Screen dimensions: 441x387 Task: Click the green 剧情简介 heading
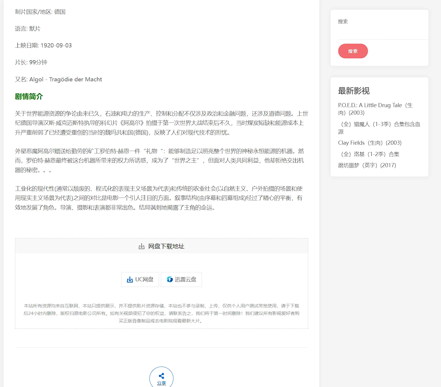(29, 96)
